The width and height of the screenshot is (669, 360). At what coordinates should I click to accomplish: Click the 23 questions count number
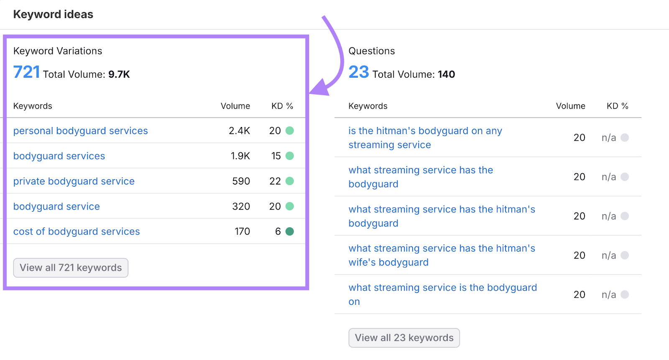point(359,72)
